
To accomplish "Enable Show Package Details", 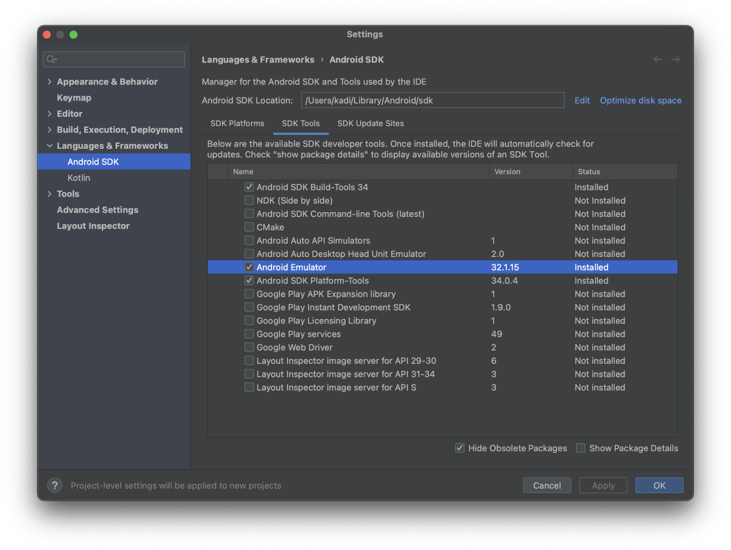I will (581, 448).
